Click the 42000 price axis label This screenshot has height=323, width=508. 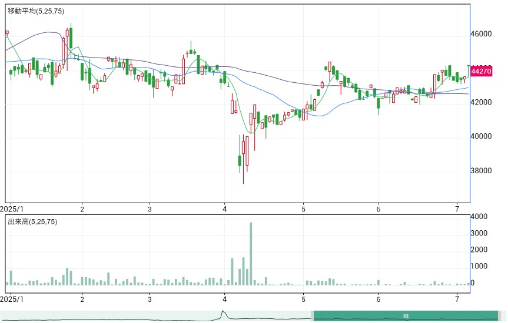pos(481,102)
